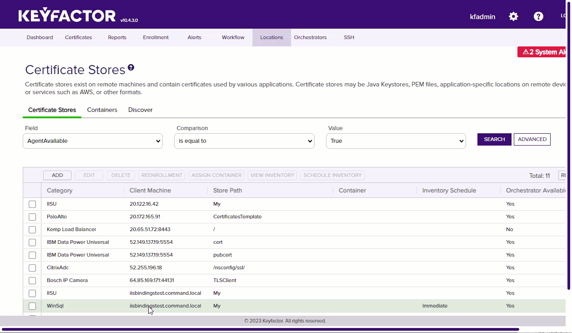The height and width of the screenshot is (333, 572).
Task: Sort by the Client Machine column header
Action: pos(150,191)
